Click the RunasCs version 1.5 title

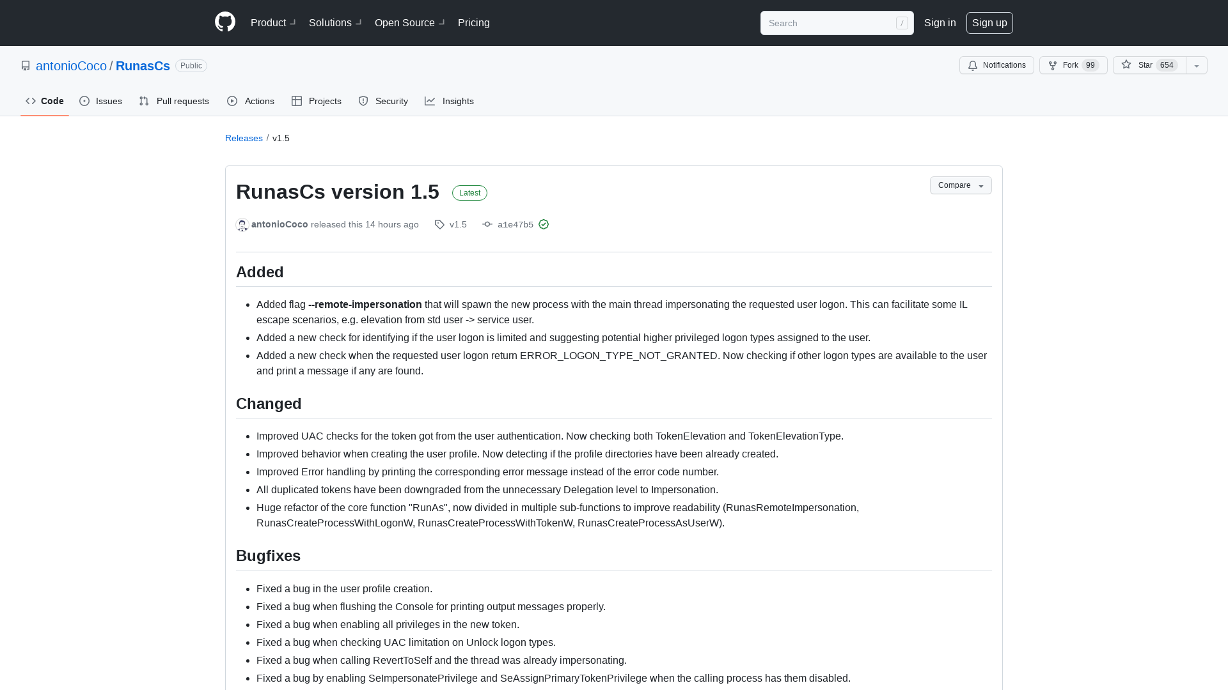338,192
